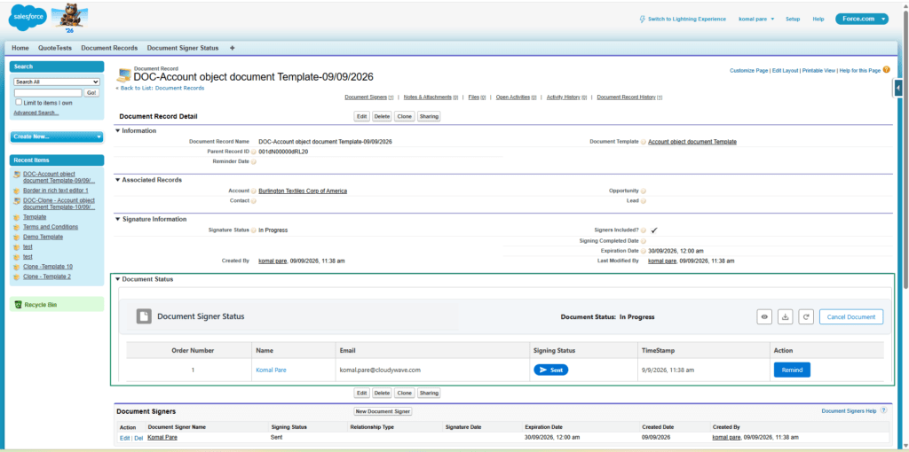Refresh the signer status with the reload icon
This screenshot has width=909, height=452.
pyautogui.click(x=806, y=316)
